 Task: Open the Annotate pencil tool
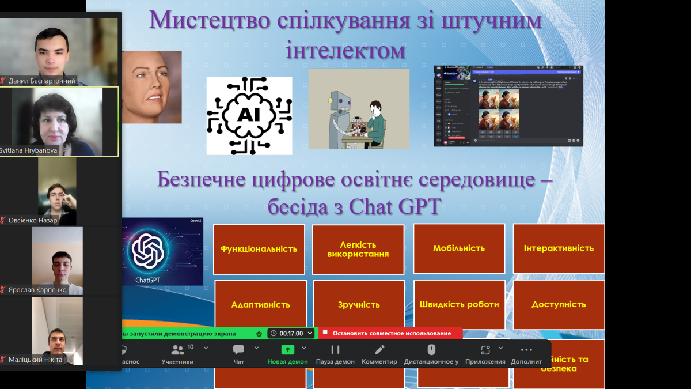(x=379, y=350)
